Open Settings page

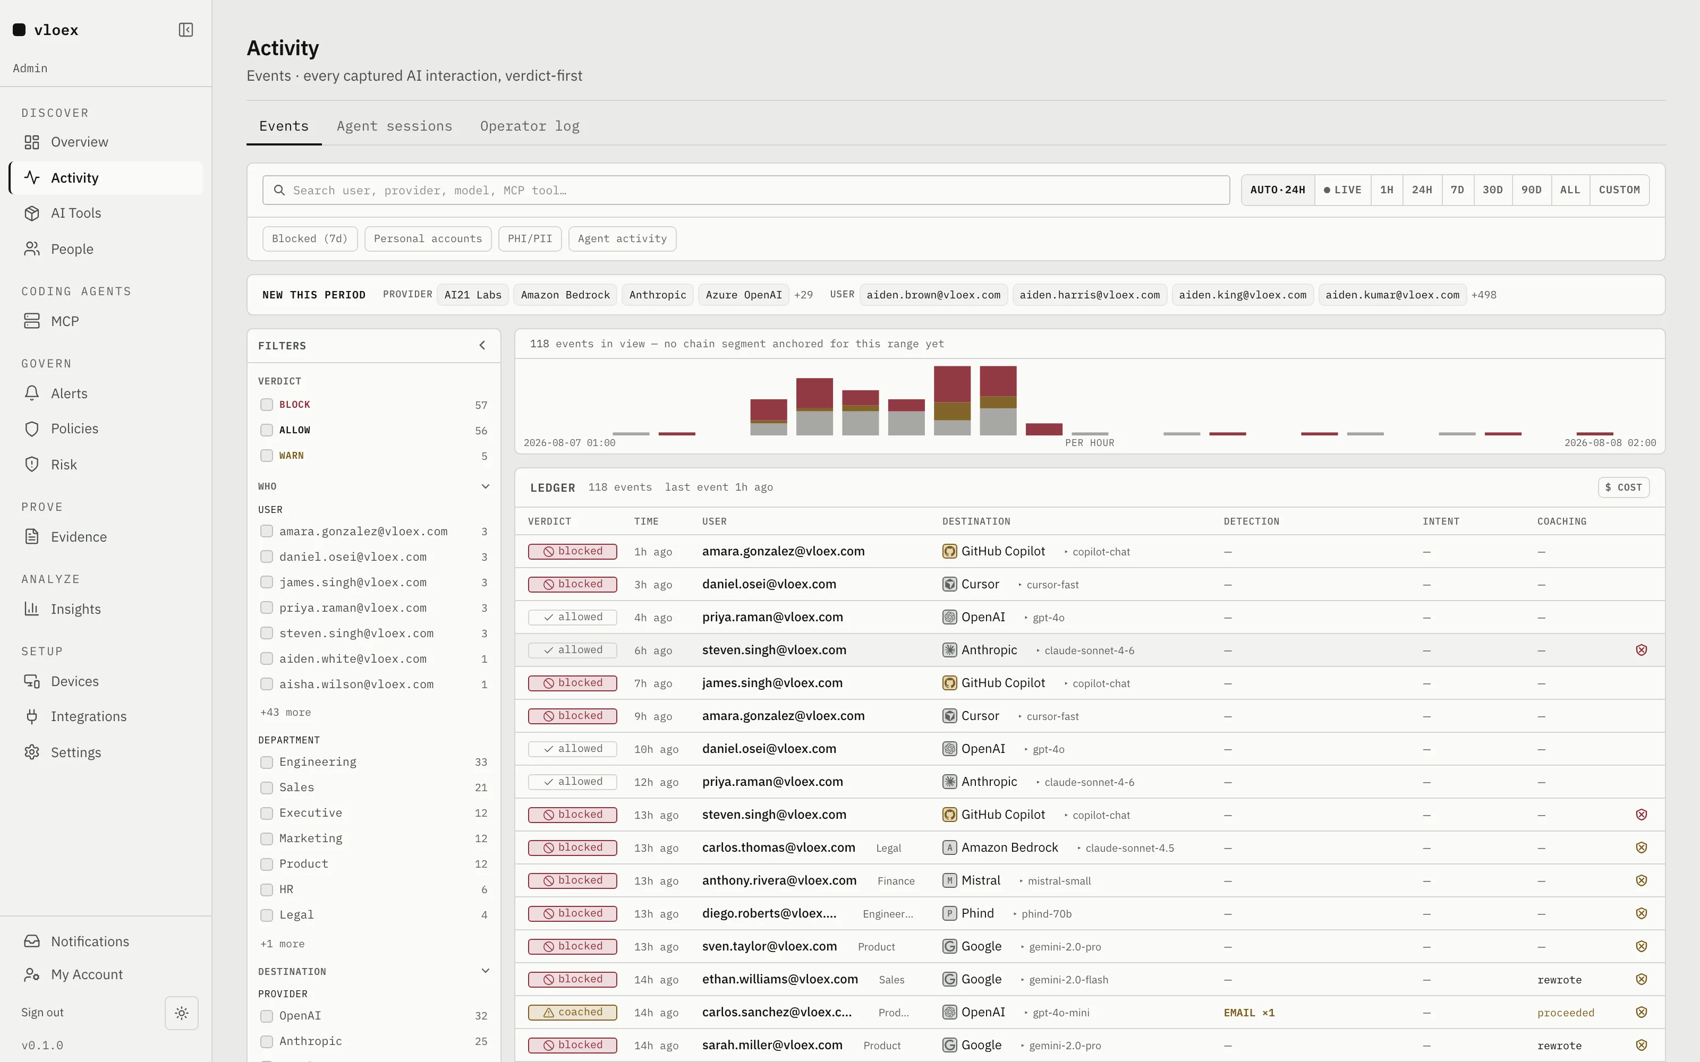pos(106,752)
